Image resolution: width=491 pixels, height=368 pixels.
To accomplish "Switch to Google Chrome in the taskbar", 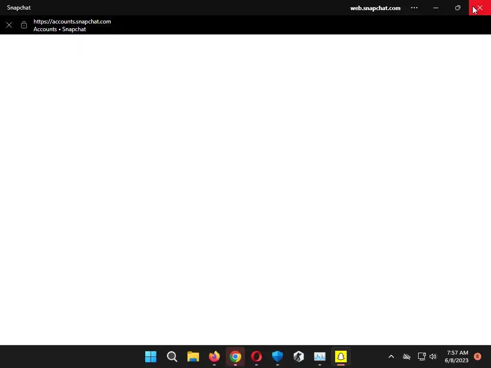I will (235, 356).
